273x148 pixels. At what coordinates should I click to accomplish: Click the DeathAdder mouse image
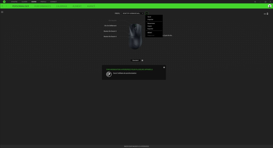click(135, 36)
